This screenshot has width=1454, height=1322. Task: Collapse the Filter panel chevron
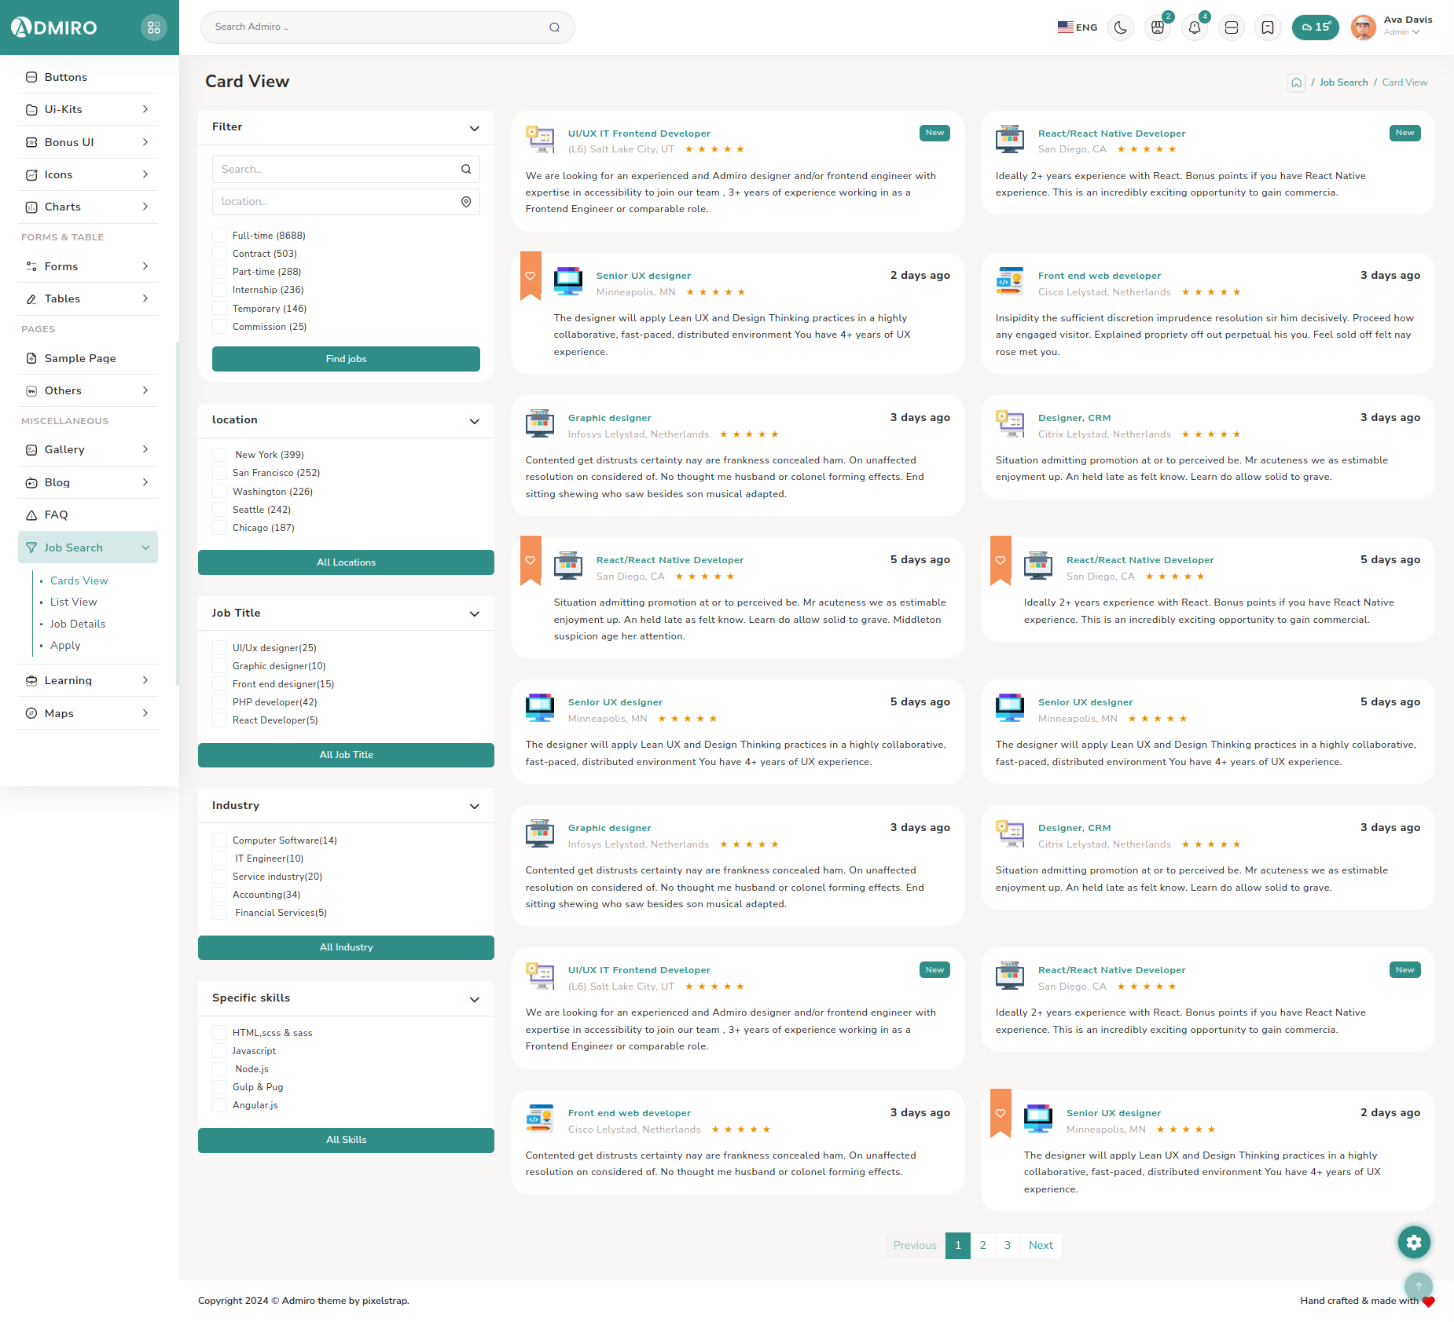(x=474, y=128)
